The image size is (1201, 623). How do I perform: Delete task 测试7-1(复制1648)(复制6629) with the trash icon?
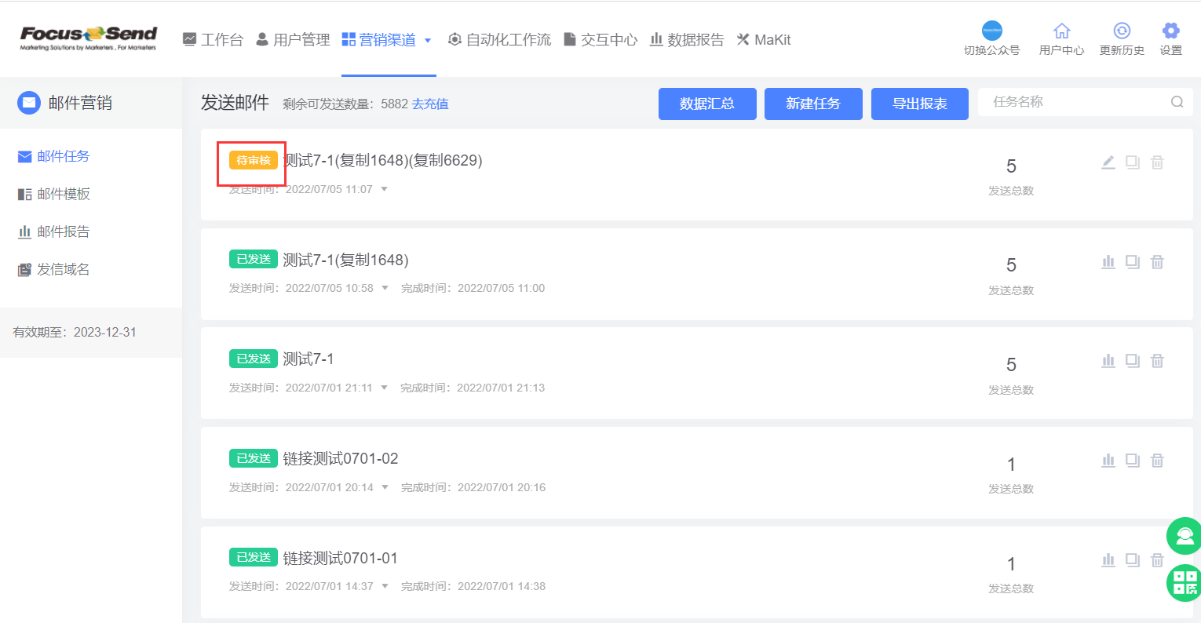[1157, 162]
